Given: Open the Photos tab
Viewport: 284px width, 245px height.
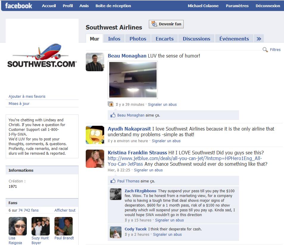Looking at the screenshot, I should pos(138,39).
